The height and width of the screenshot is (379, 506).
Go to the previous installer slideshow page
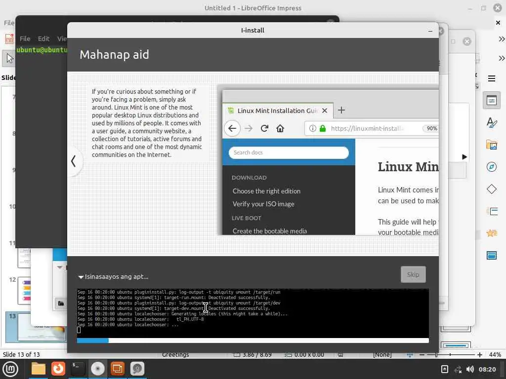click(74, 161)
